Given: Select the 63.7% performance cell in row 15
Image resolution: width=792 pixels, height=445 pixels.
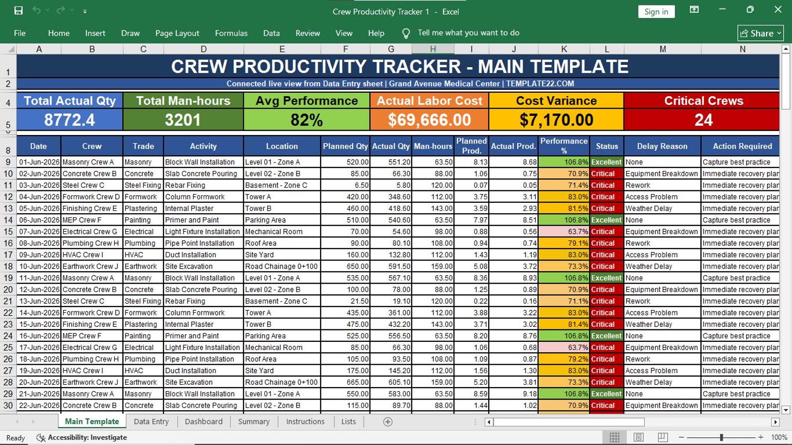Looking at the screenshot, I should pyautogui.click(x=564, y=232).
